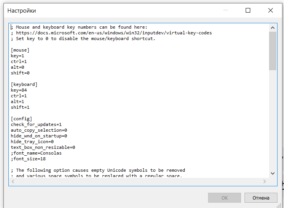
Task: Click the vertical scrollbar thumb
Action: pyautogui.click(x=273, y=51)
